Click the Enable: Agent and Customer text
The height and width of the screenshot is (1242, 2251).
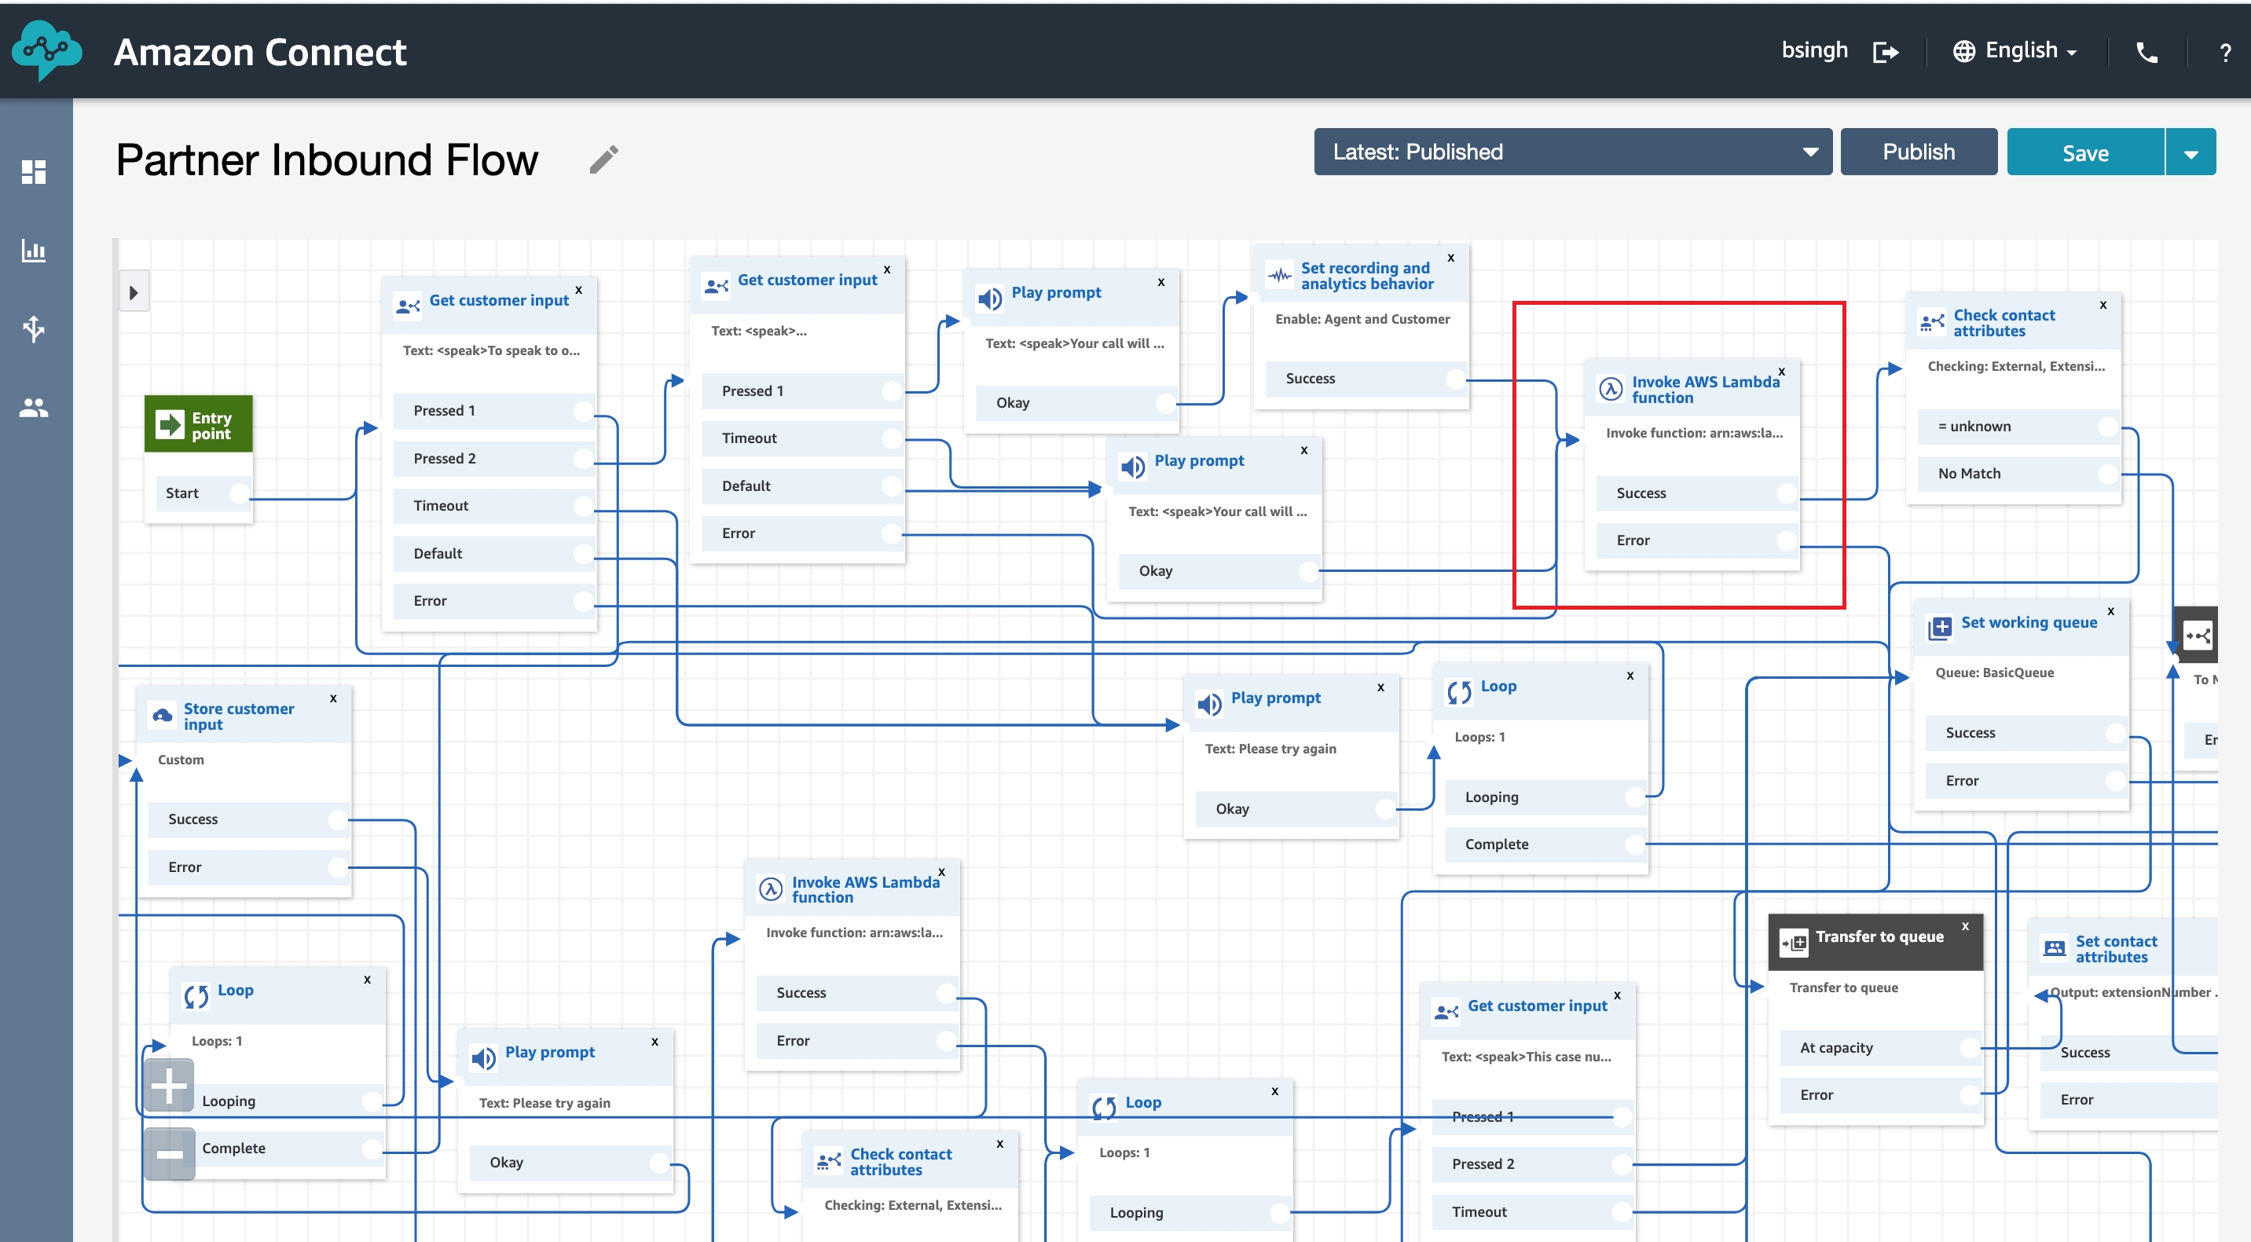[1362, 319]
